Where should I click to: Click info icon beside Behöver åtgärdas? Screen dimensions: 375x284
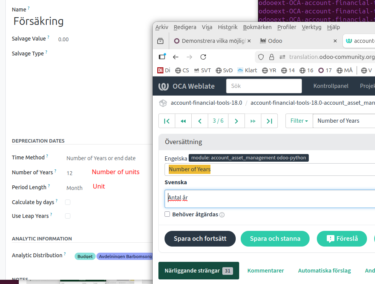pos(222,215)
